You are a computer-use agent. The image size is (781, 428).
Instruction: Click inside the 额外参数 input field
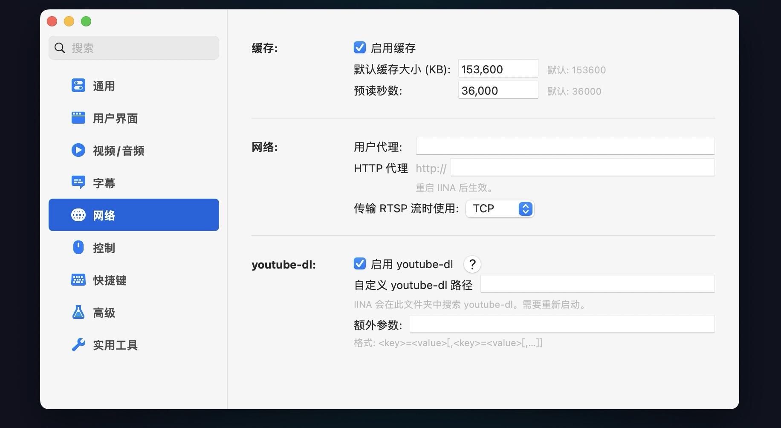click(x=562, y=324)
